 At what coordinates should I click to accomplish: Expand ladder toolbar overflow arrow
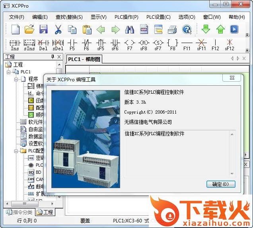[x=247, y=51]
